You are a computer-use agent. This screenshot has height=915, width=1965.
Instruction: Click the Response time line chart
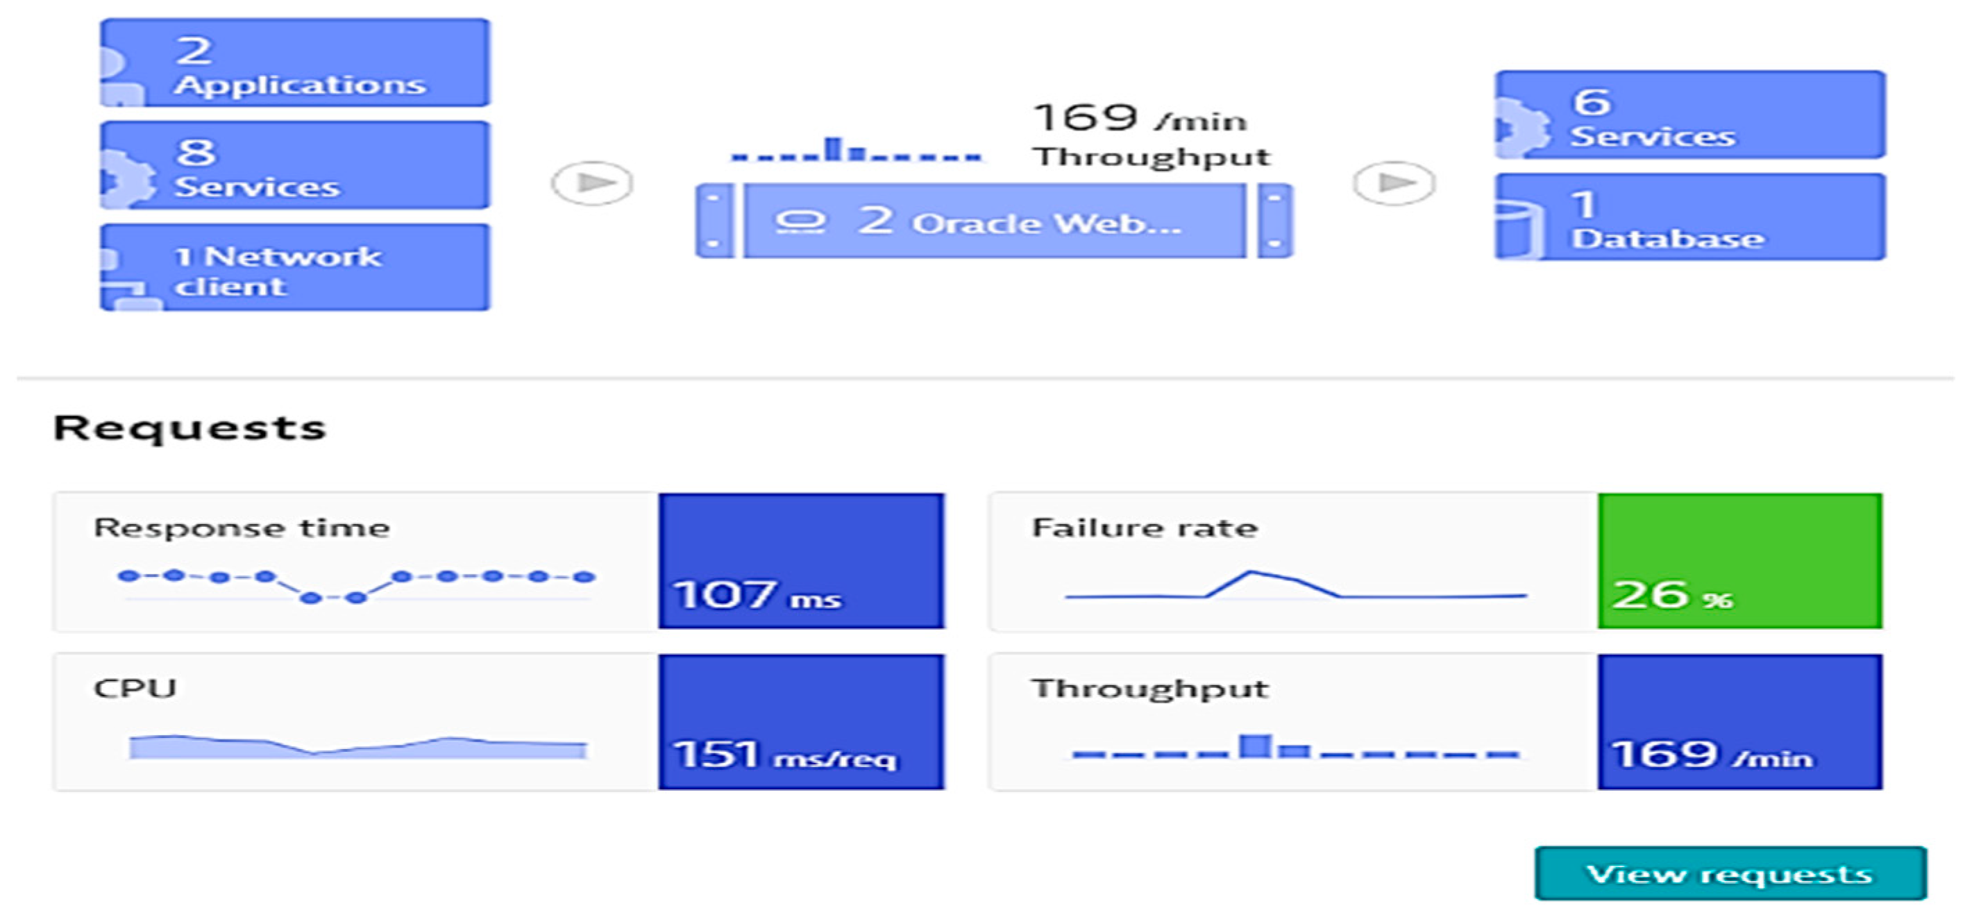(x=355, y=585)
